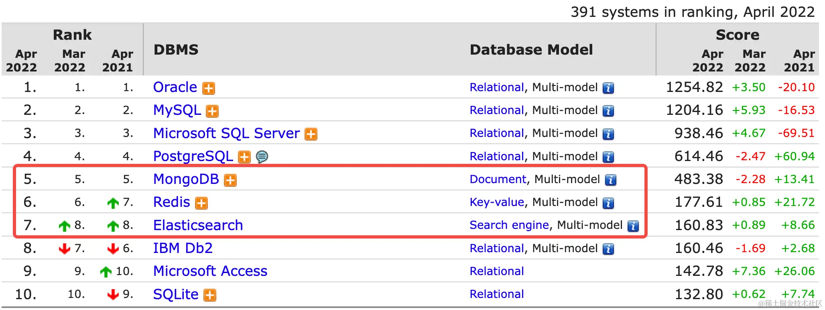Open the Redis DBMS link

click(x=172, y=202)
